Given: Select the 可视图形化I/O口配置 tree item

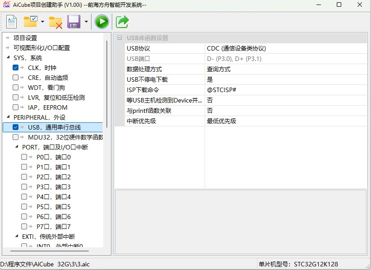Looking at the screenshot, I should point(41,48).
